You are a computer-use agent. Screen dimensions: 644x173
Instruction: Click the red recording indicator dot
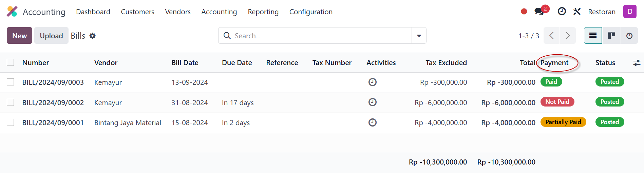pyautogui.click(x=524, y=12)
